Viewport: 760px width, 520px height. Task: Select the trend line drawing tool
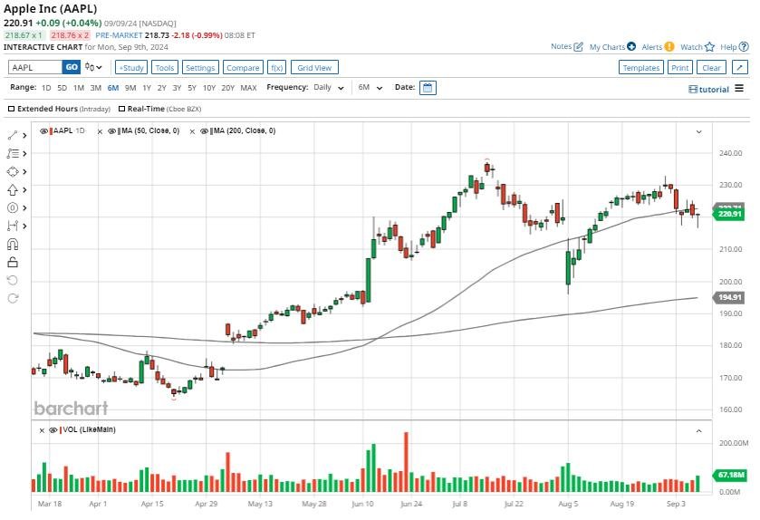(x=13, y=135)
